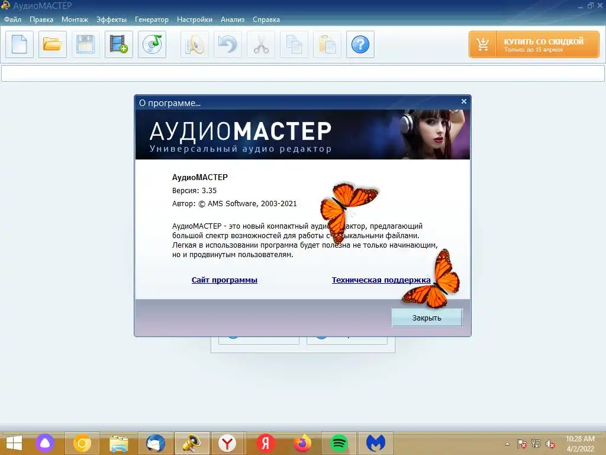Click the blue Help question-mark icon

[x=360, y=44]
